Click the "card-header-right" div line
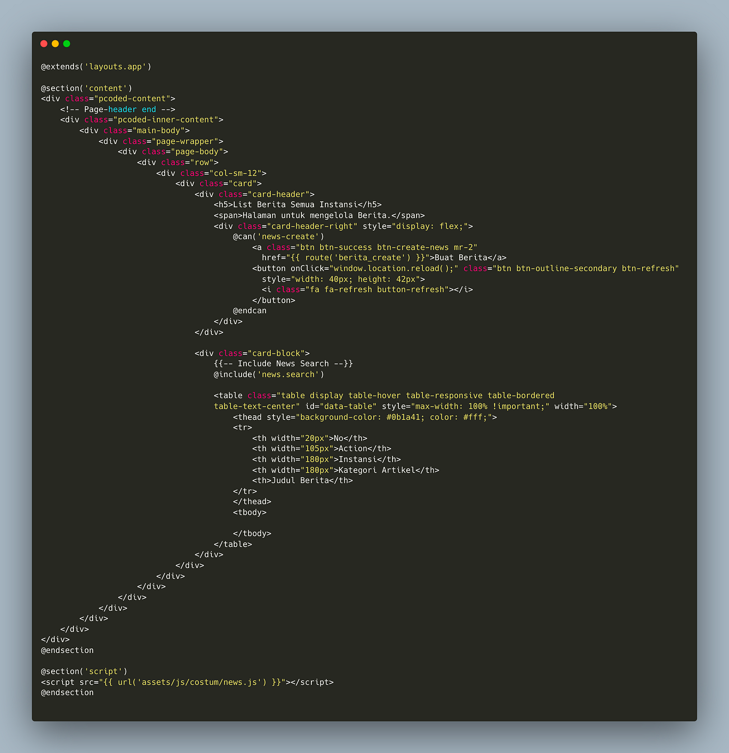The width and height of the screenshot is (729, 753). pyautogui.click(x=343, y=226)
